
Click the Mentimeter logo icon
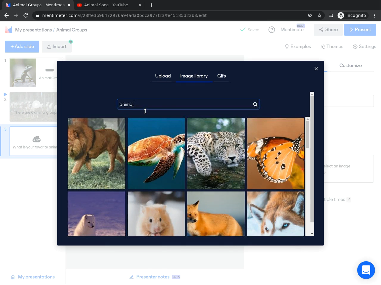click(9, 30)
